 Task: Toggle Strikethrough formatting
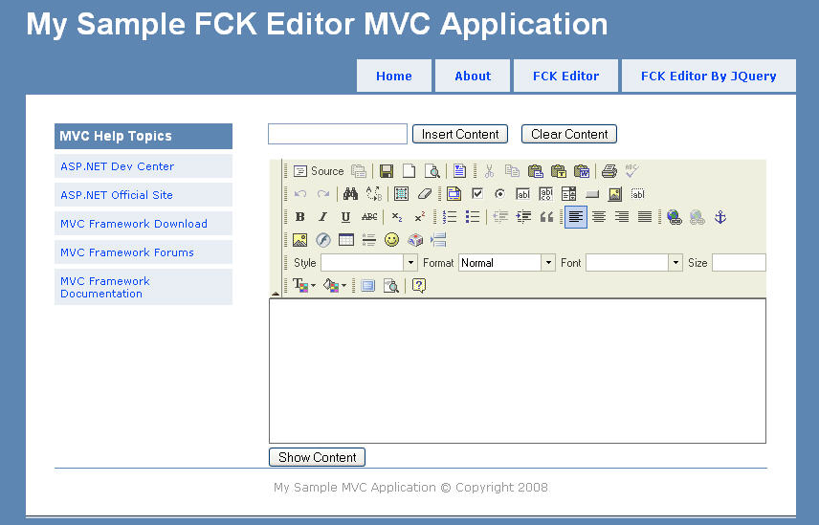tap(368, 217)
